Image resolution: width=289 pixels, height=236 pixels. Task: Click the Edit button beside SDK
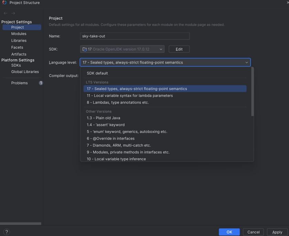[179, 49]
